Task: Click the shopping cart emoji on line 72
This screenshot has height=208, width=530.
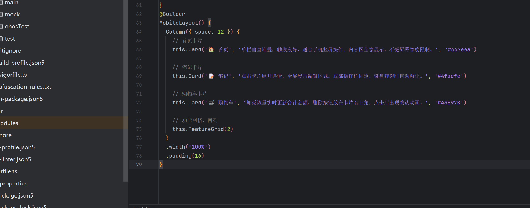Action: (211, 103)
